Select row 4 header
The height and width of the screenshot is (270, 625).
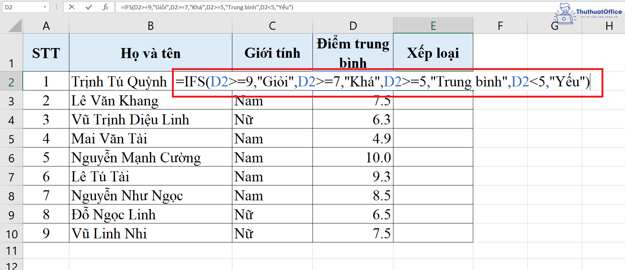tap(11, 119)
